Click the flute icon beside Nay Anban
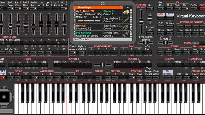205x115 pixels. pos(126,20)
